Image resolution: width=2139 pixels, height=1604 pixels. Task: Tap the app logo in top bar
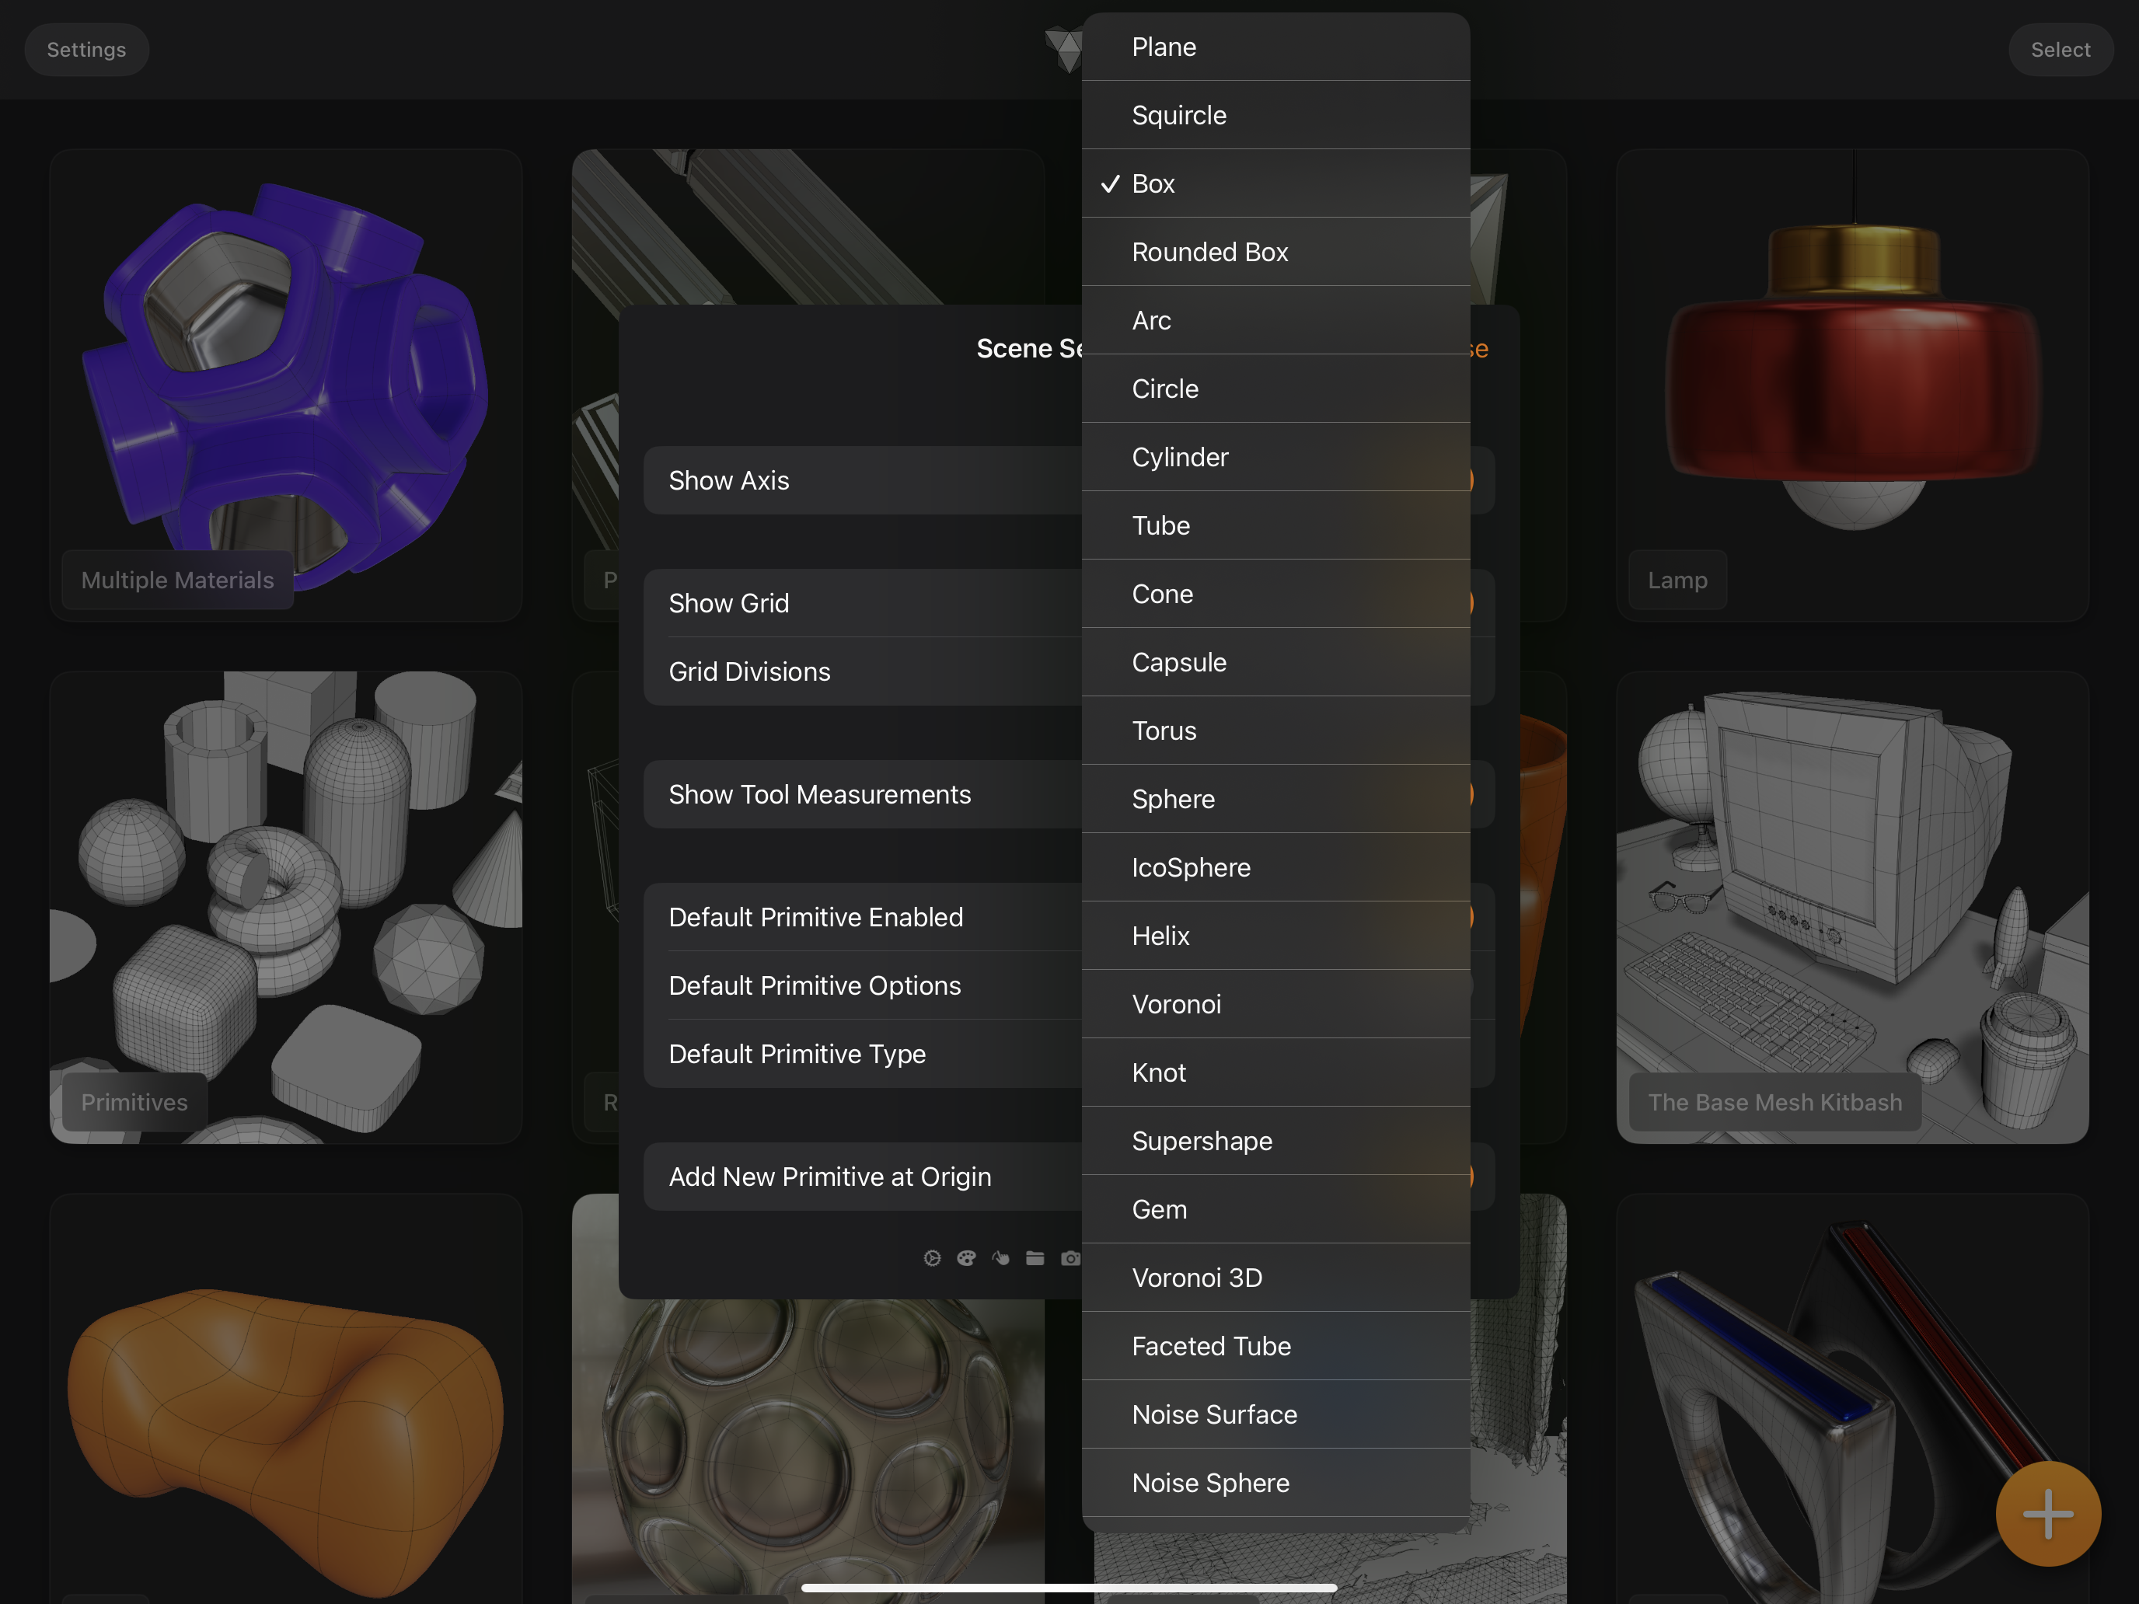[1064, 48]
